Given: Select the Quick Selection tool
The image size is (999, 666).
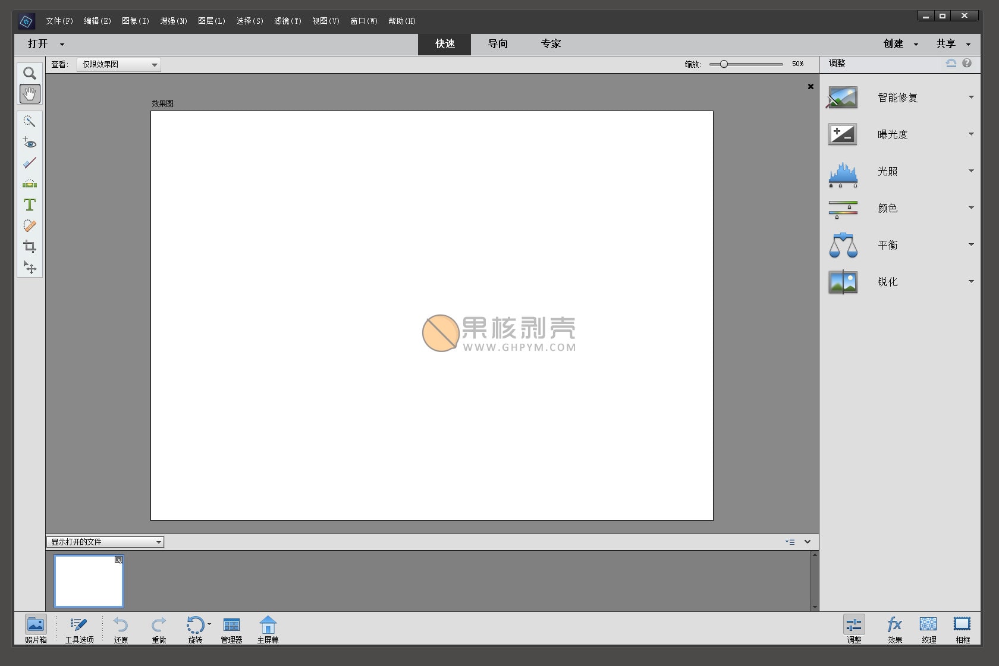Looking at the screenshot, I should click(29, 121).
